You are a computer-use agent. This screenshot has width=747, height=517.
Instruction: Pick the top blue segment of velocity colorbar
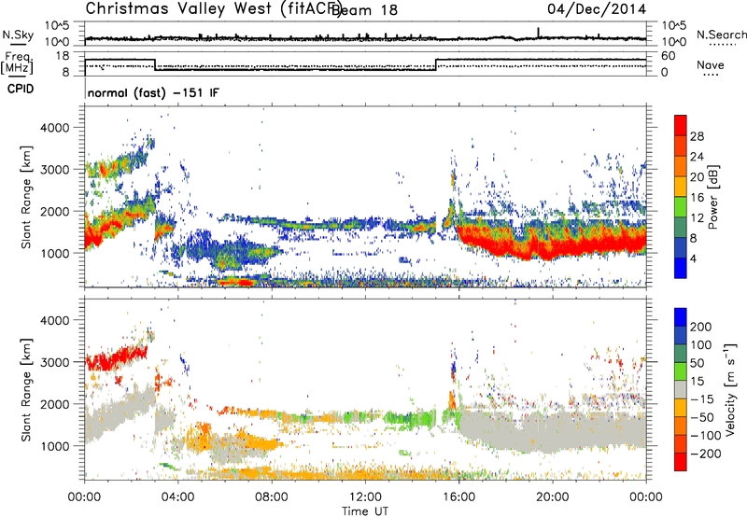[x=681, y=317]
